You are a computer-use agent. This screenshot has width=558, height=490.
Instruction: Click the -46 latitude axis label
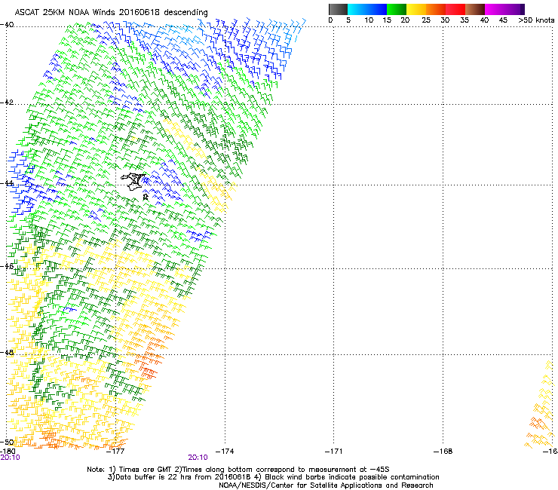[x=7, y=266]
